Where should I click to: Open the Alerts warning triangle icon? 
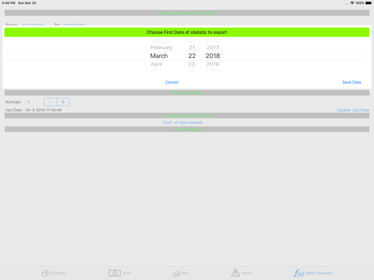(x=235, y=273)
